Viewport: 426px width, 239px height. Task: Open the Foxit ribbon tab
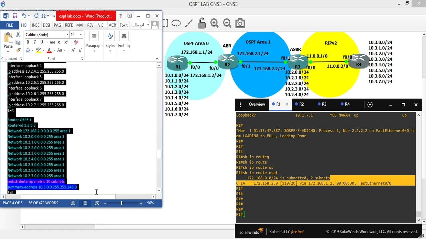pos(124,25)
